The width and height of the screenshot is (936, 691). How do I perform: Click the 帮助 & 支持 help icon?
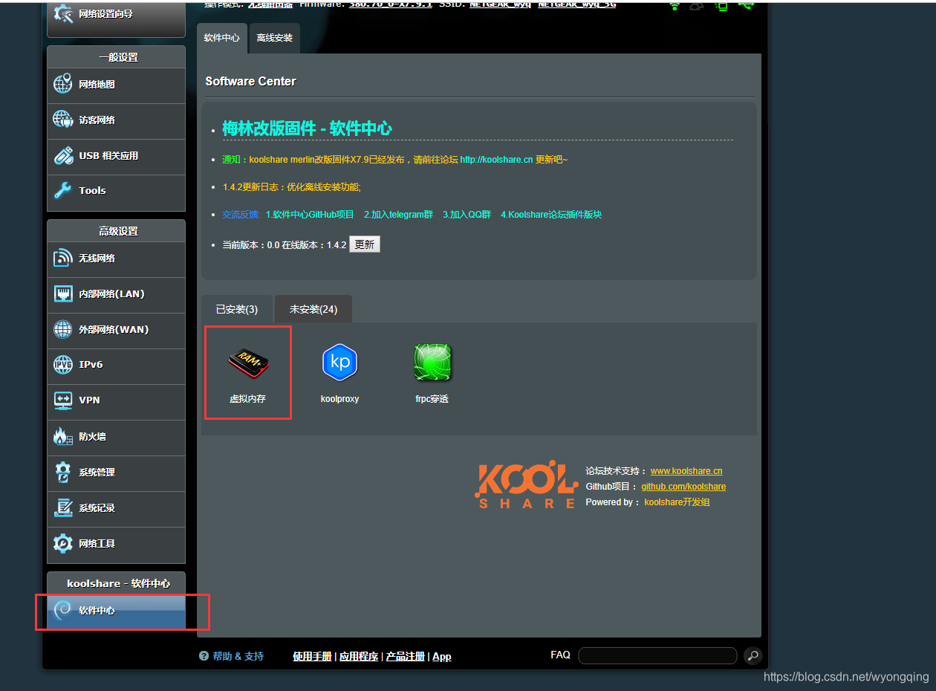pyautogui.click(x=204, y=656)
